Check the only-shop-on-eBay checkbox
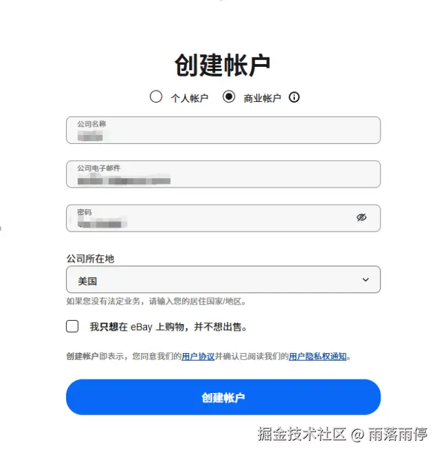440x455 pixels. click(x=72, y=327)
